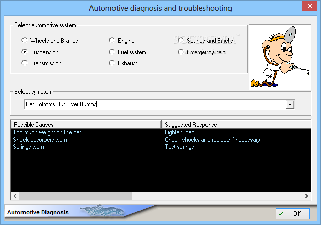This screenshot has height=225, width=321.
Task: Open the symptom dropdown arrow
Action: tap(290, 104)
